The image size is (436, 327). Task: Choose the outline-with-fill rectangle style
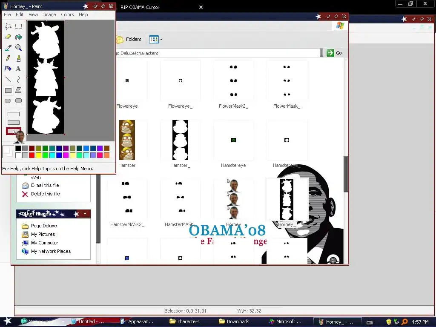[x=13, y=122]
